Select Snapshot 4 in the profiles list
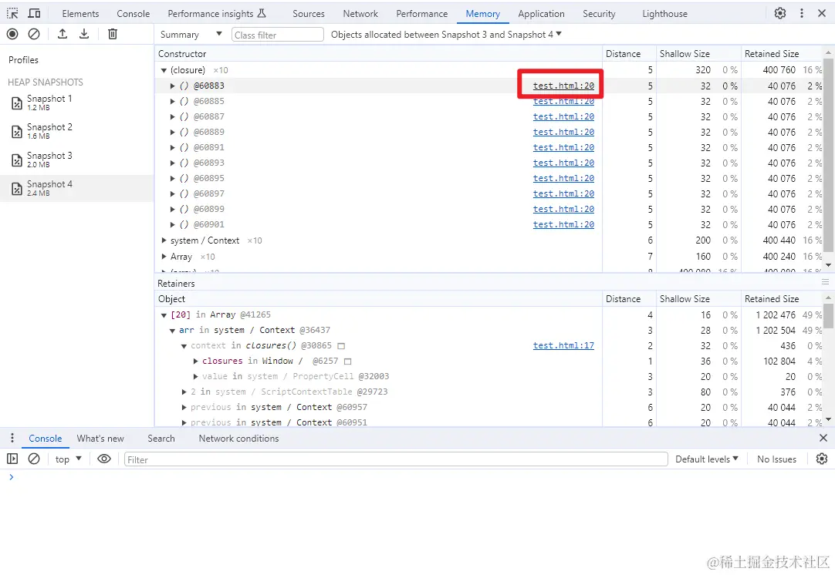 [x=77, y=188]
